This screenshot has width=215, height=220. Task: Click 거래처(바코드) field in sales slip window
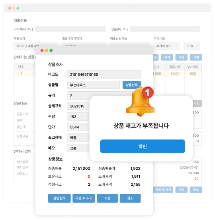pyautogui.click(x=70, y=29)
